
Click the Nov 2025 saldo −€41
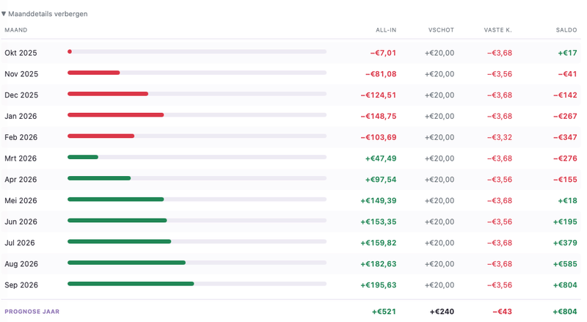(x=567, y=74)
